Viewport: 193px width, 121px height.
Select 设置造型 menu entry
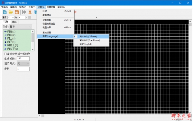tap(56, 20)
